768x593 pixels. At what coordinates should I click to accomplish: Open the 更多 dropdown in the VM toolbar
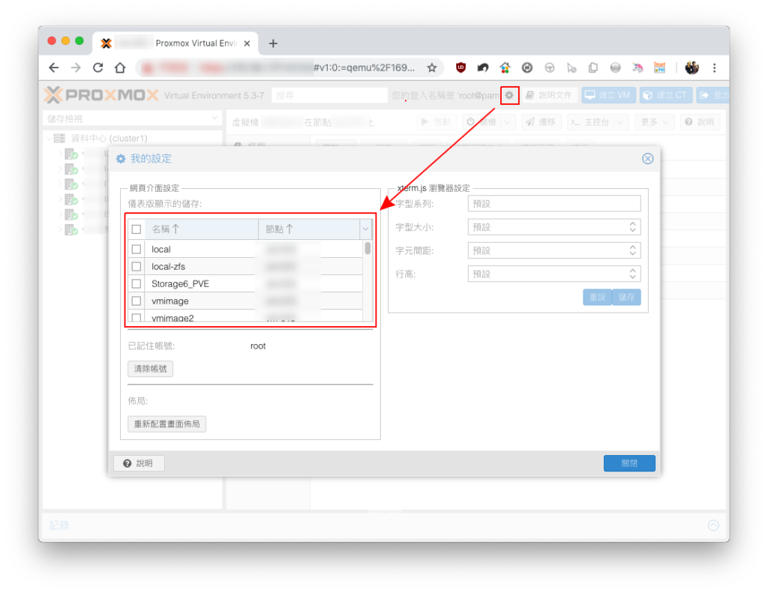point(655,122)
